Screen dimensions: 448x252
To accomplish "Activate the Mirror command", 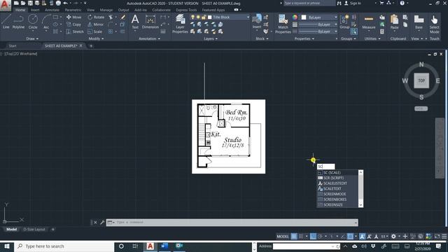I will pyautogui.click(x=95, y=24).
